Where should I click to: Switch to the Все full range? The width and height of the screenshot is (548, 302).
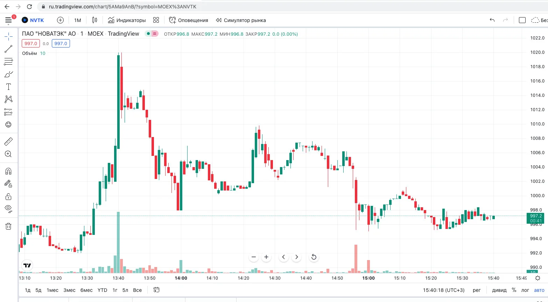138,290
